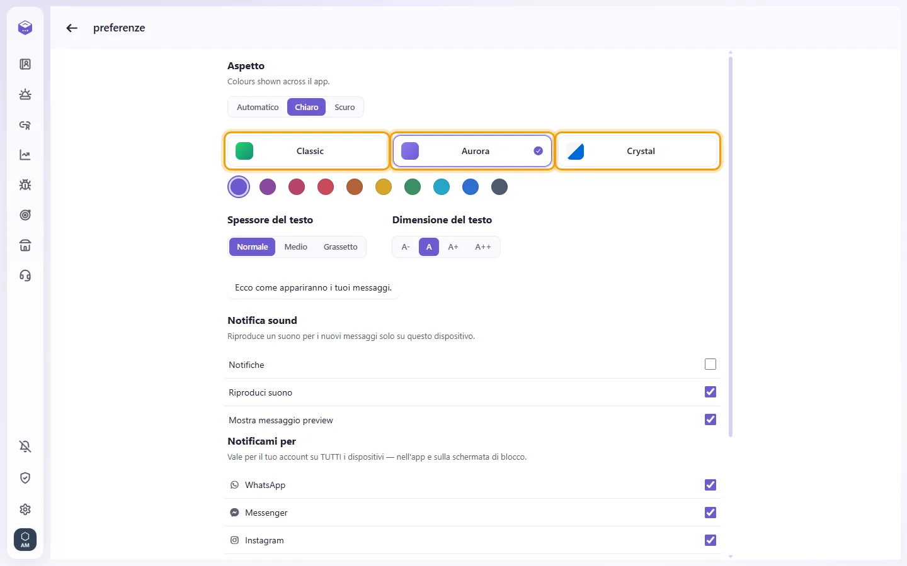Choose the Classic theme card
This screenshot has height=566, width=907.
tap(306, 151)
